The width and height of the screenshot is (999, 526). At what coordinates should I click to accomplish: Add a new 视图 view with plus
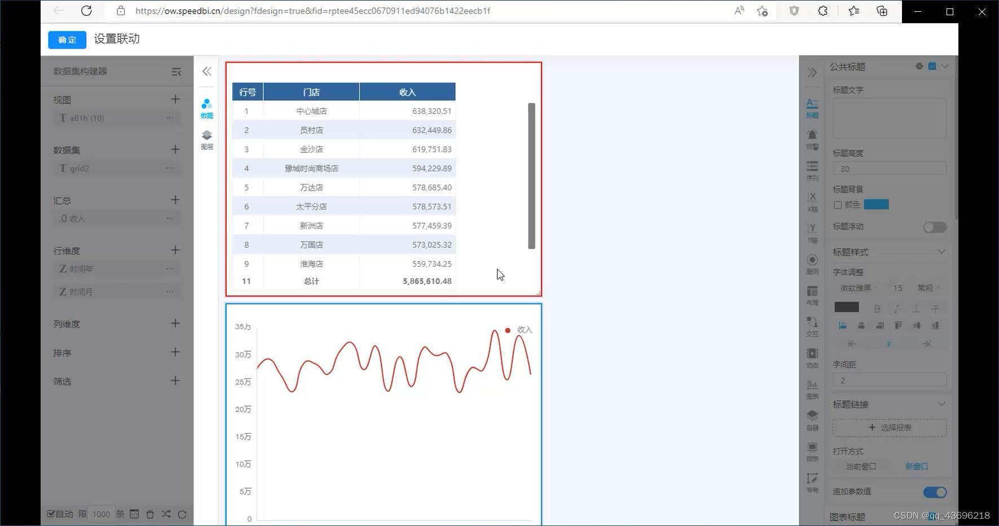coord(175,99)
